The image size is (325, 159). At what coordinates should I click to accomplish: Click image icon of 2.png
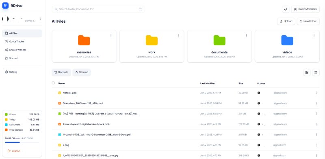pyautogui.click(x=59, y=145)
